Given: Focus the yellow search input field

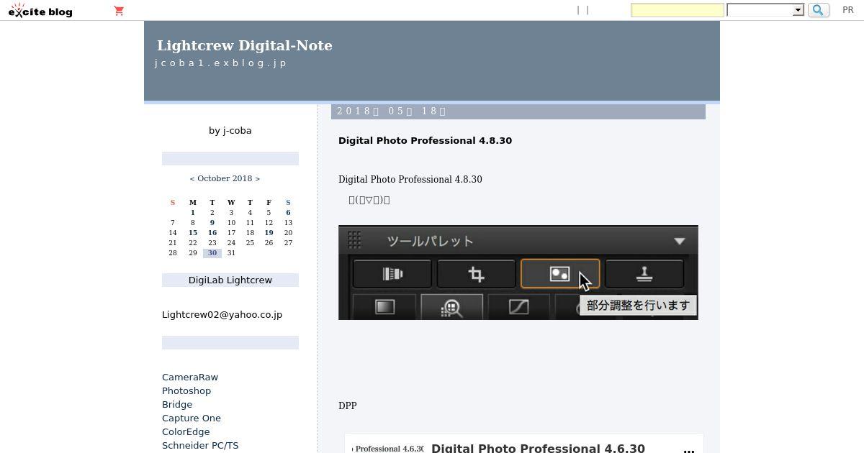Looking at the screenshot, I should point(677,10).
